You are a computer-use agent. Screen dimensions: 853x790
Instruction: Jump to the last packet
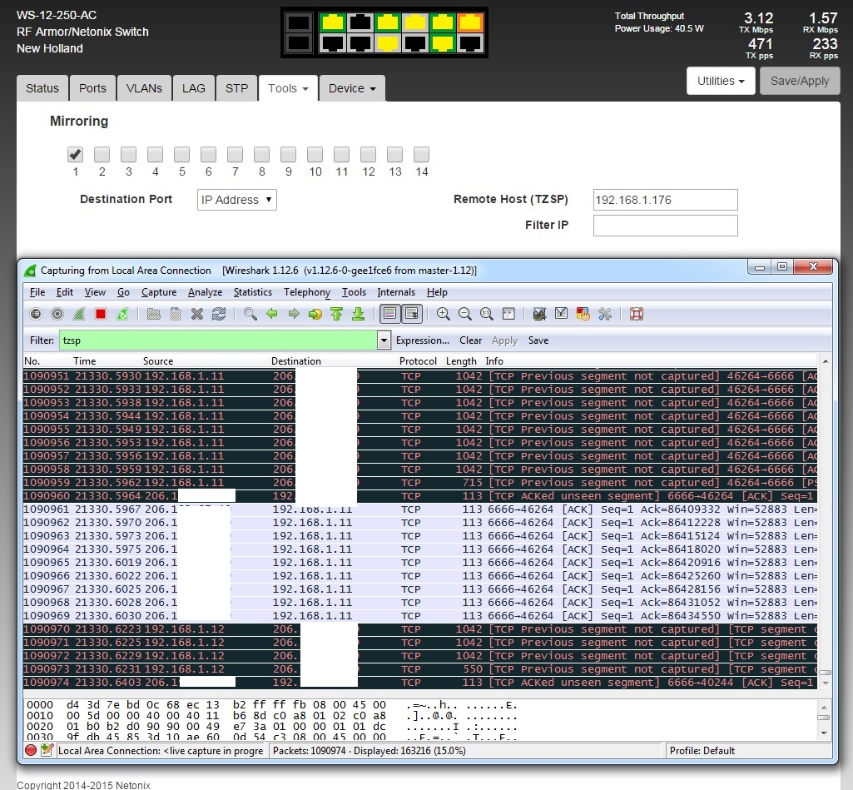(358, 314)
